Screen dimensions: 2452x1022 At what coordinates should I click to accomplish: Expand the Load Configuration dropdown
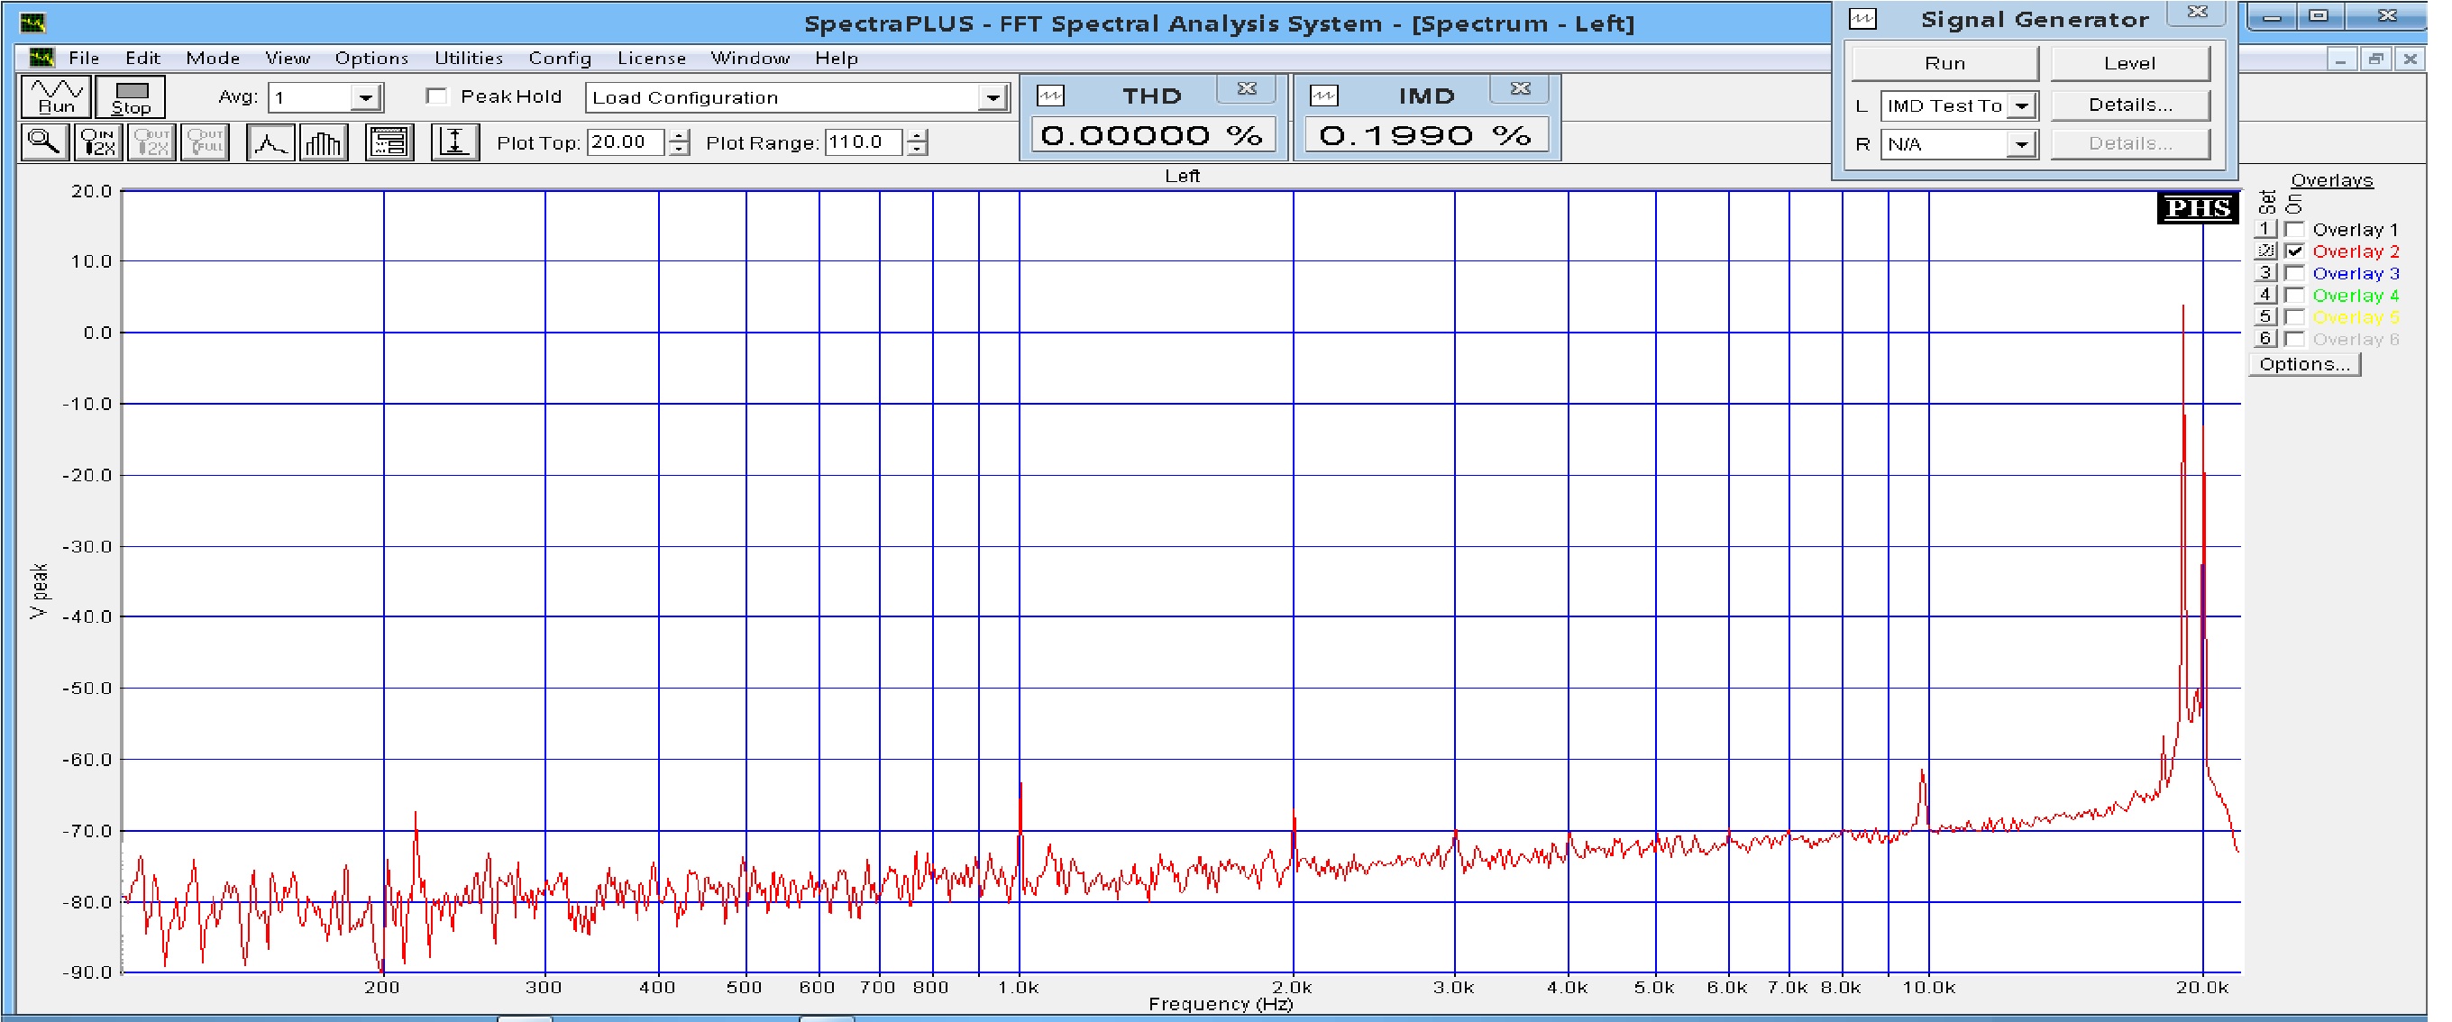993,98
